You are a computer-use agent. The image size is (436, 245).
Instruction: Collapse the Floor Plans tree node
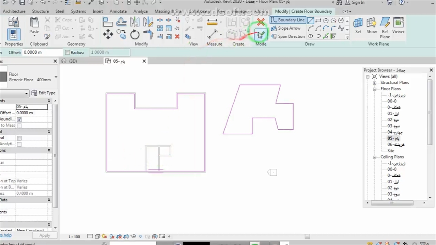click(x=374, y=89)
